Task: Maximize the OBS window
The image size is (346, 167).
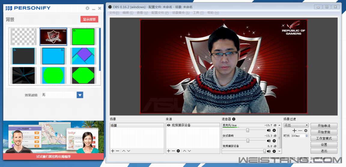Action: (327, 7)
